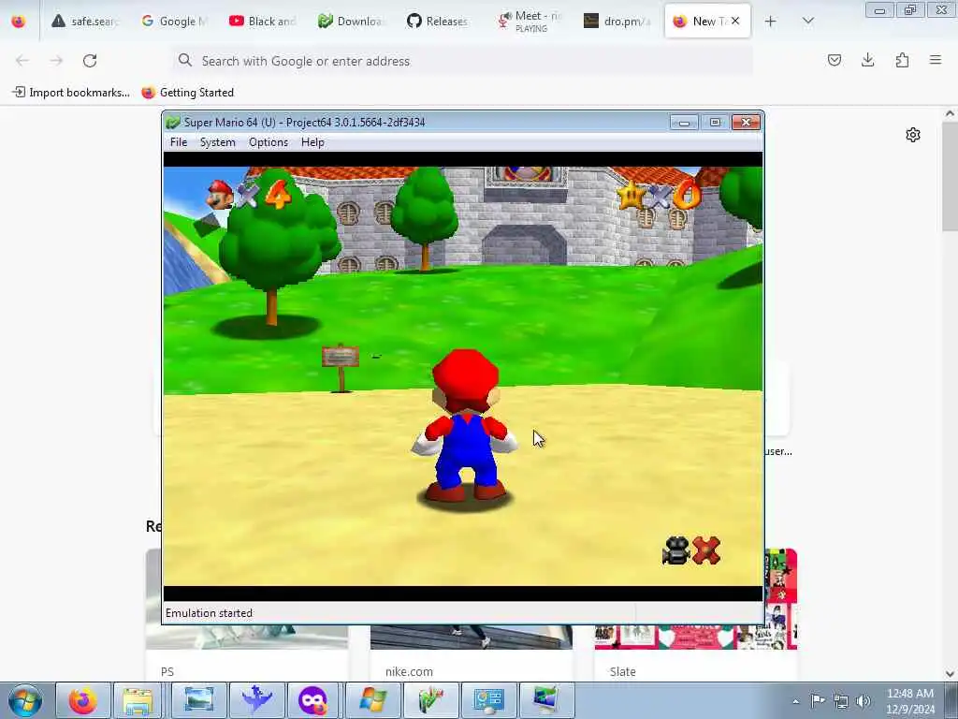Screen dimensions: 958x719
Task: Open the Firefox downloads panel
Action: click(x=867, y=60)
